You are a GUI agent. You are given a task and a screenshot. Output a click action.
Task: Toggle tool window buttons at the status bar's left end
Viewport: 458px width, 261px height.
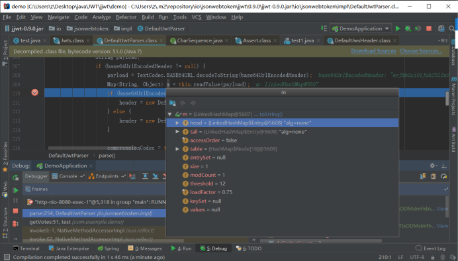point(7,257)
